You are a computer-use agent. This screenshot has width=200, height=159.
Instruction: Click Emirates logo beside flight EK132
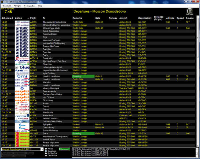click(22, 106)
